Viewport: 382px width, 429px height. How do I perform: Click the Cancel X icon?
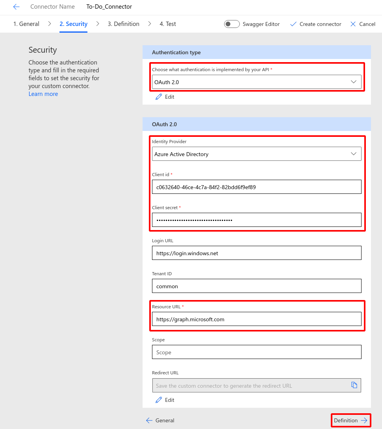pyautogui.click(x=353, y=24)
